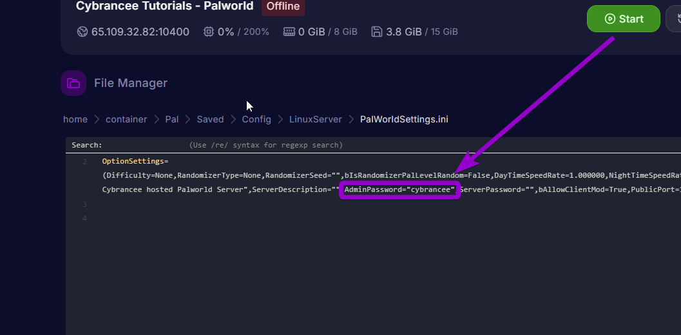Click Difficulty=None setting in editor

tap(139, 175)
